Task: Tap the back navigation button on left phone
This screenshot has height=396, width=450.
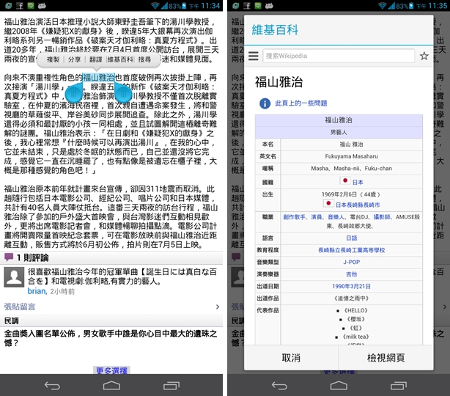Action: [52, 386]
